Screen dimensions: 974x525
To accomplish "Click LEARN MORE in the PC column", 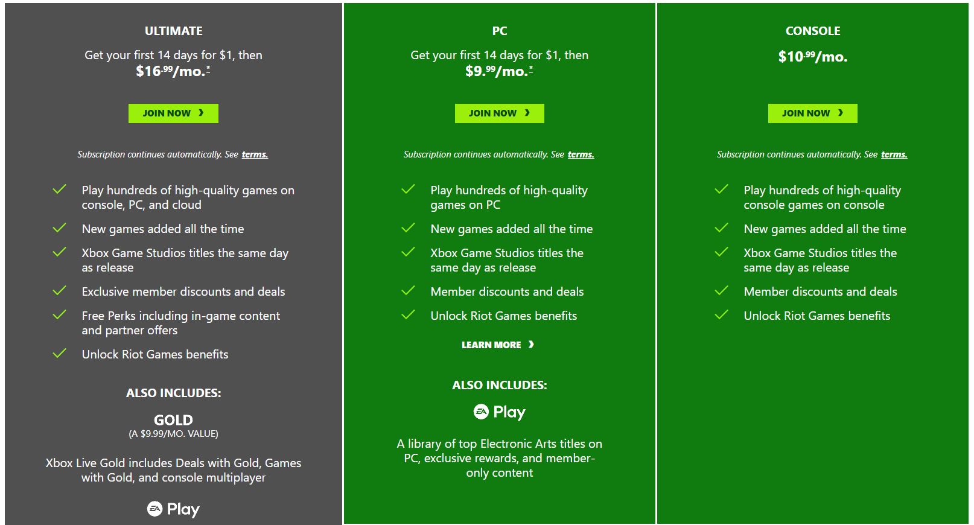I will coord(490,345).
